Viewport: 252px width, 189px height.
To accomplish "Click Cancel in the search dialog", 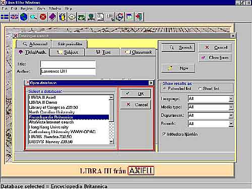I will [x=215, y=47].
